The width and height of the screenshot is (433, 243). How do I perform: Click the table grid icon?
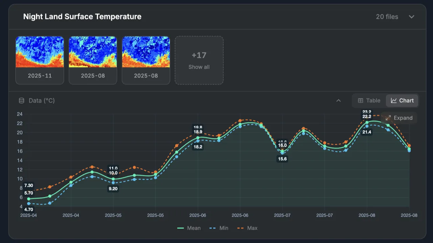(x=361, y=101)
